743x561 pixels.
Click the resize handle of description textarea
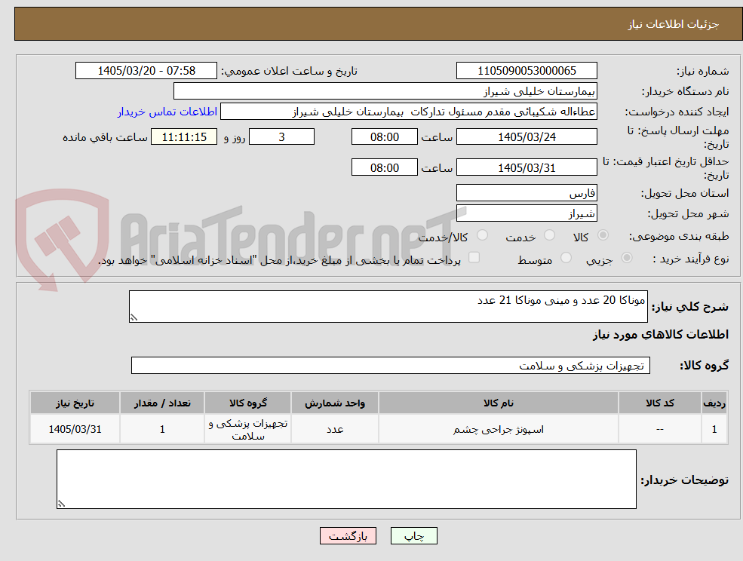pyautogui.click(x=134, y=318)
